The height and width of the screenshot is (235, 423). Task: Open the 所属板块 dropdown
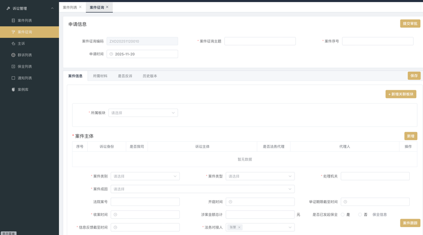143,113
